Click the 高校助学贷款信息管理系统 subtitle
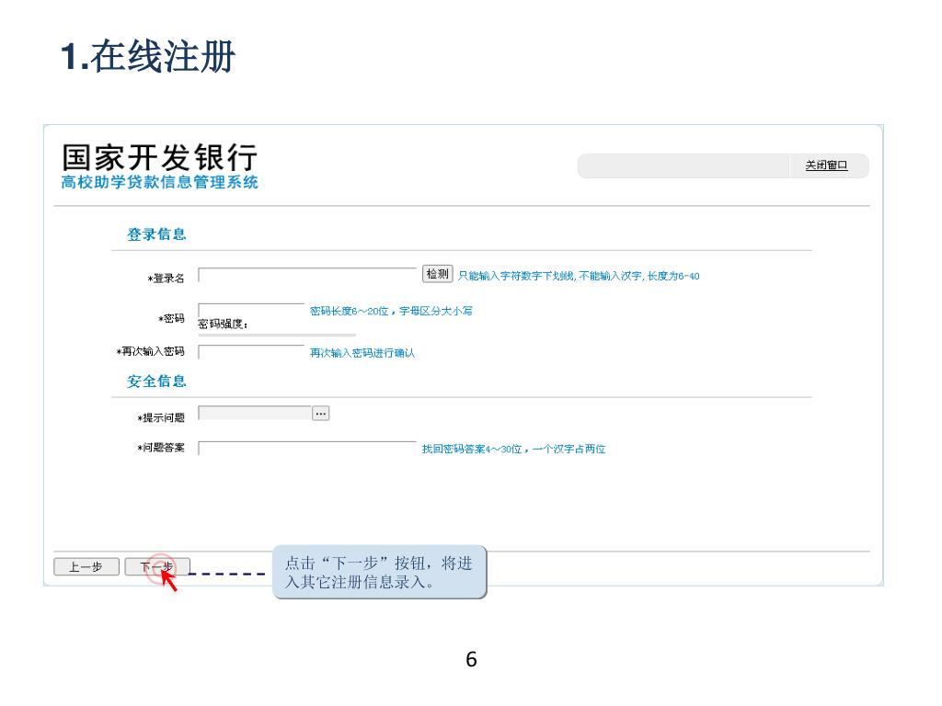 point(159,182)
